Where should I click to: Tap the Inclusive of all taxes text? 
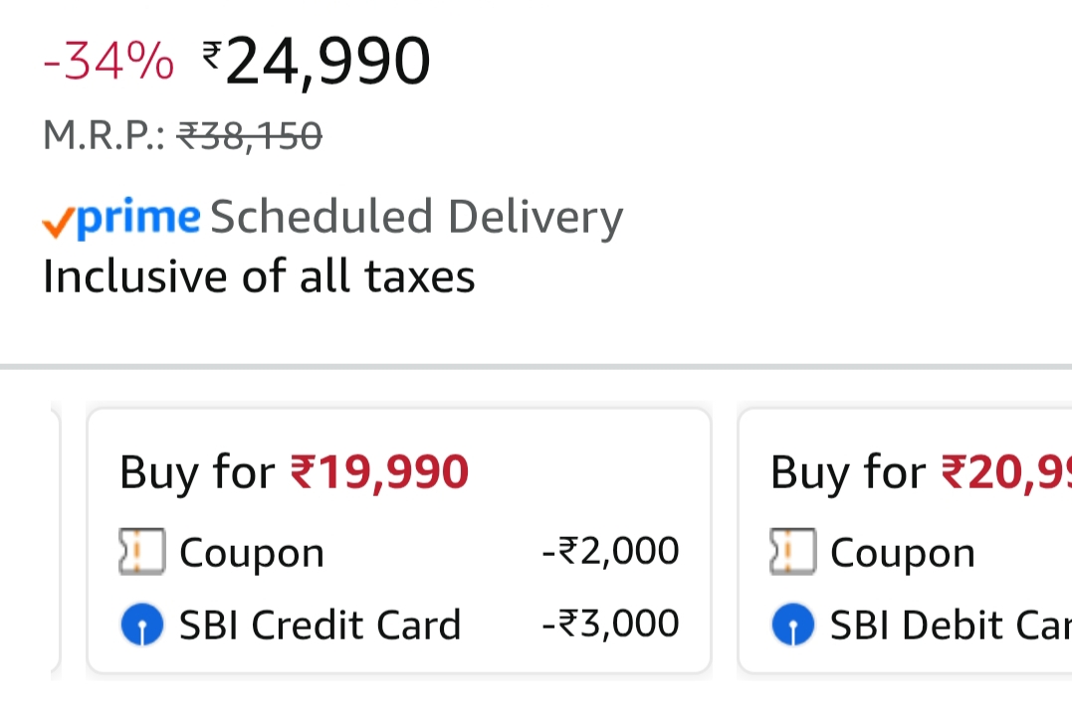pyautogui.click(x=259, y=276)
